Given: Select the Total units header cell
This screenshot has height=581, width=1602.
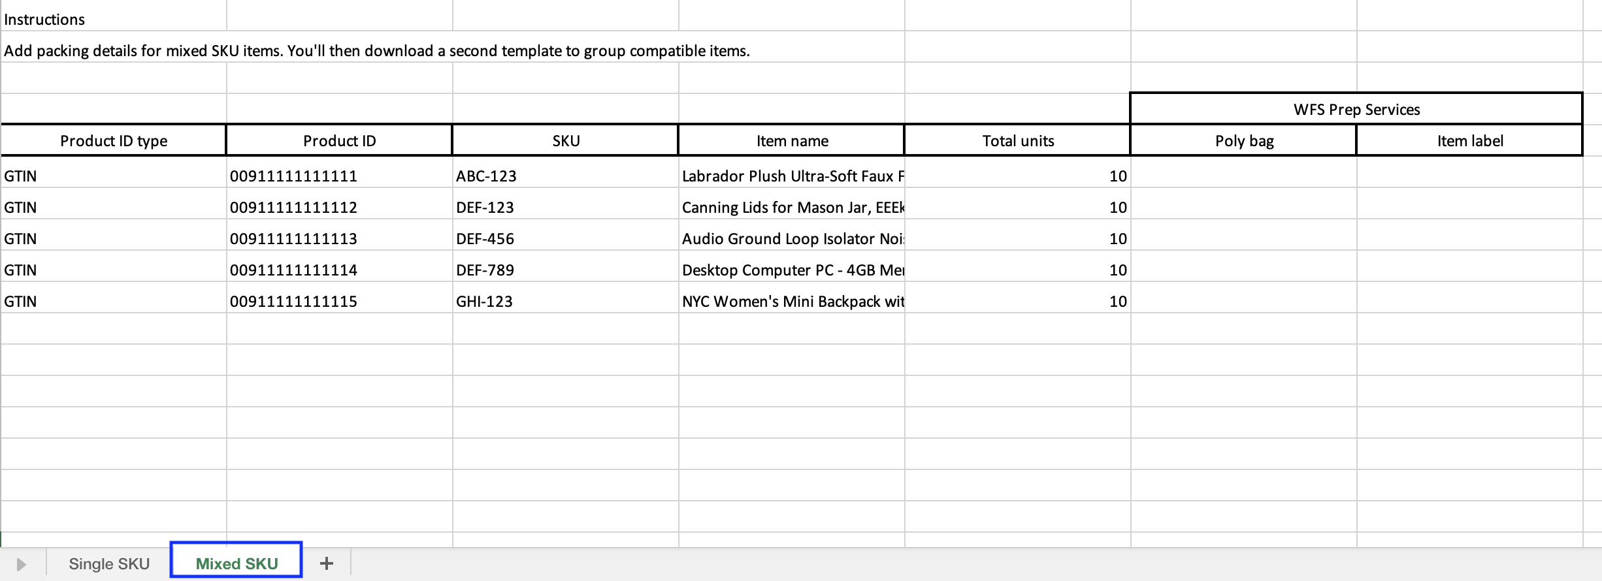Looking at the screenshot, I should (1018, 140).
